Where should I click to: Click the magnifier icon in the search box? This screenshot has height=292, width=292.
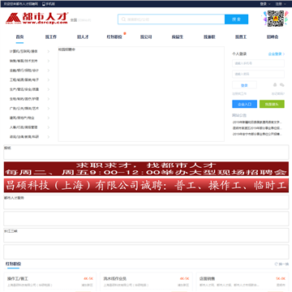[x=123, y=19]
